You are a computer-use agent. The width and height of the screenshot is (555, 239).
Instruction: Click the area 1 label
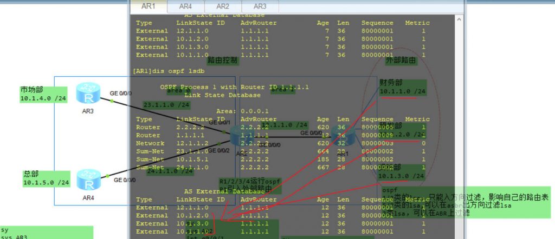point(283,90)
